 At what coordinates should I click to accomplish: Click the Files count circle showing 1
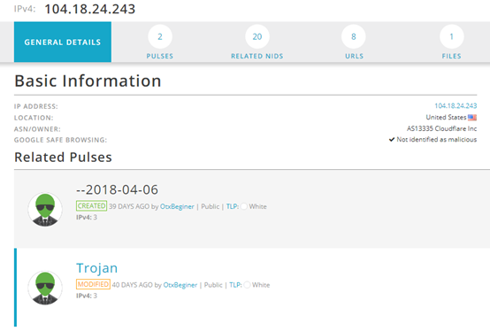tap(452, 36)
